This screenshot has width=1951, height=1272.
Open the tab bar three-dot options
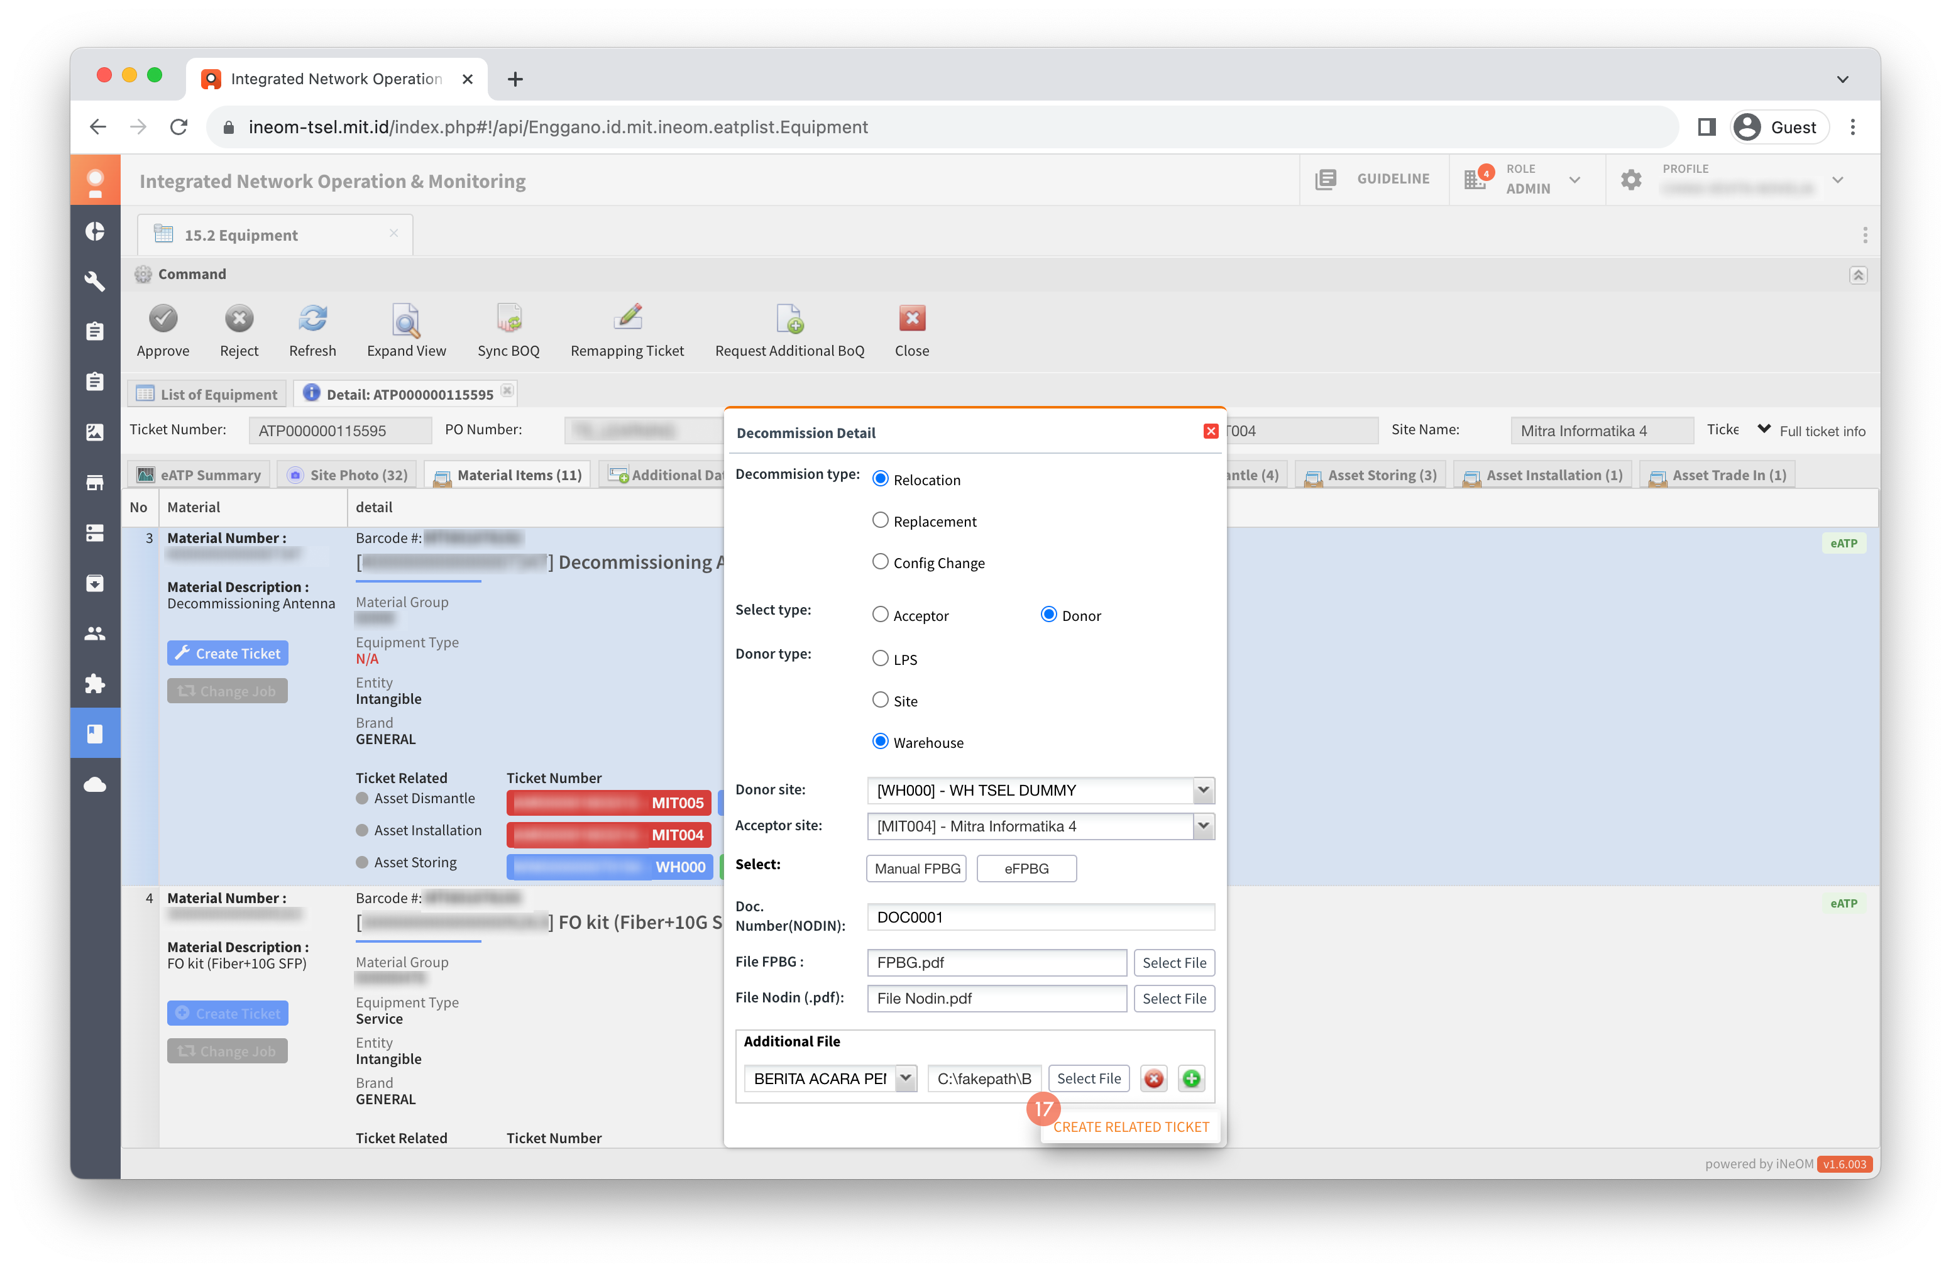[x=1864, y=235]
